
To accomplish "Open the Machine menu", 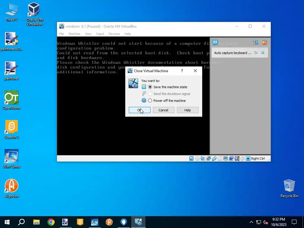I will [x=74, y=34].
